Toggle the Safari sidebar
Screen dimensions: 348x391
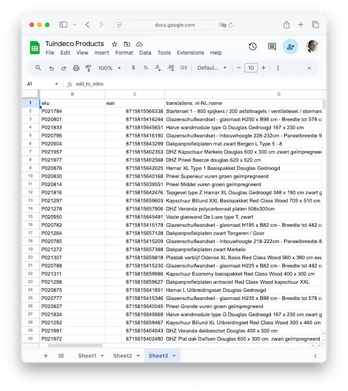(63, 24)
